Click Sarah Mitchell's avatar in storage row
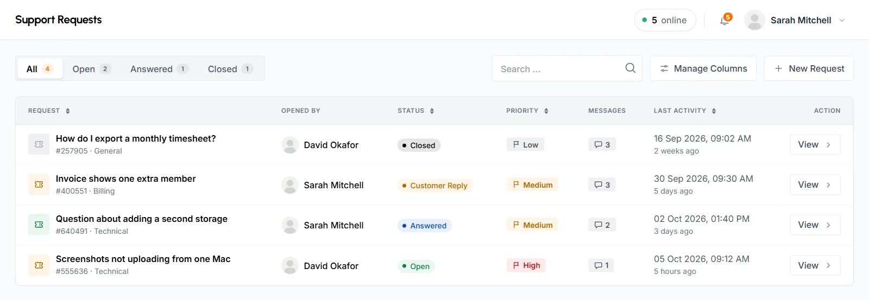 pyautogui.click(x=290, y=225)
